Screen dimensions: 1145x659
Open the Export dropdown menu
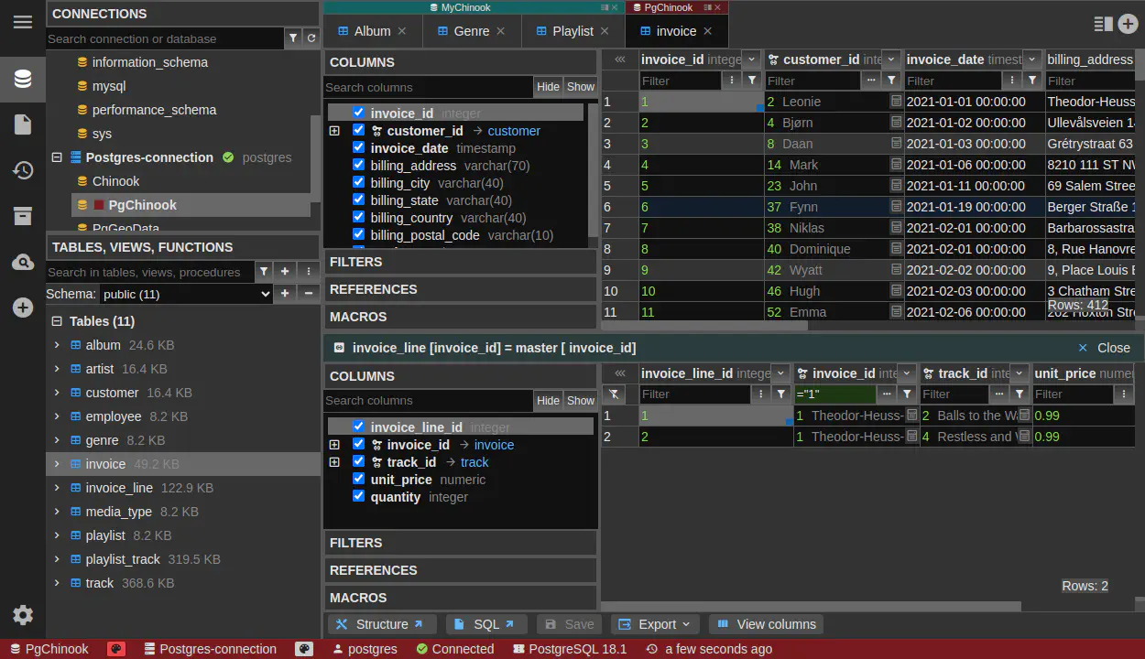coord(654,624)
